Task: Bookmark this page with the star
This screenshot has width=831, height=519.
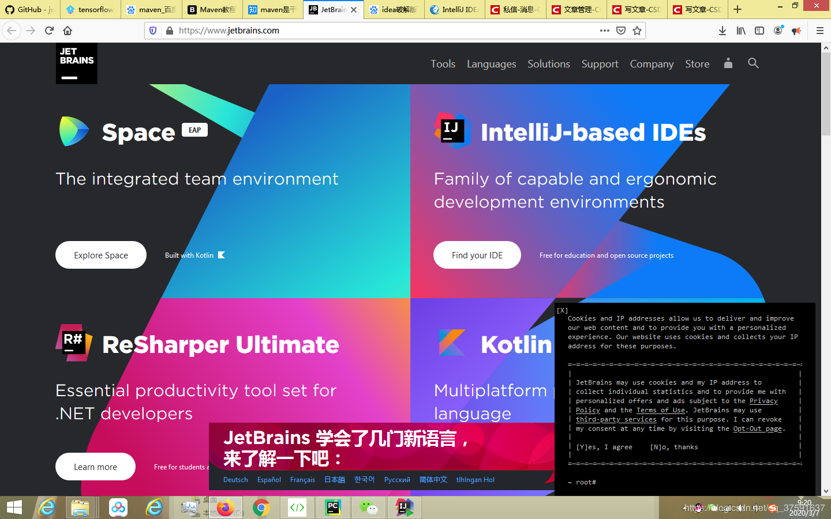Action: click(x=637, y=31)
